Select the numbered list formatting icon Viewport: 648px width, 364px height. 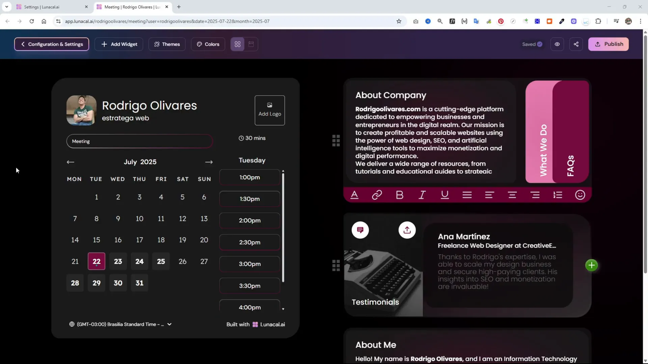557,195
